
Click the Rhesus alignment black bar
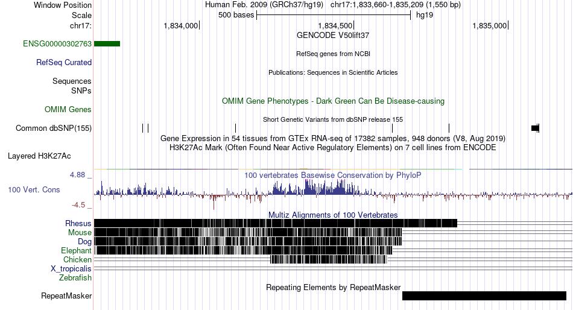[276, 223]
